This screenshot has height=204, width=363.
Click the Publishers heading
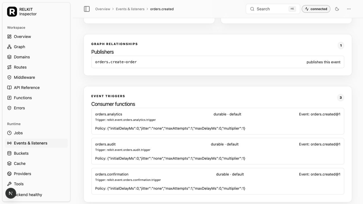(x=102, y=52)
